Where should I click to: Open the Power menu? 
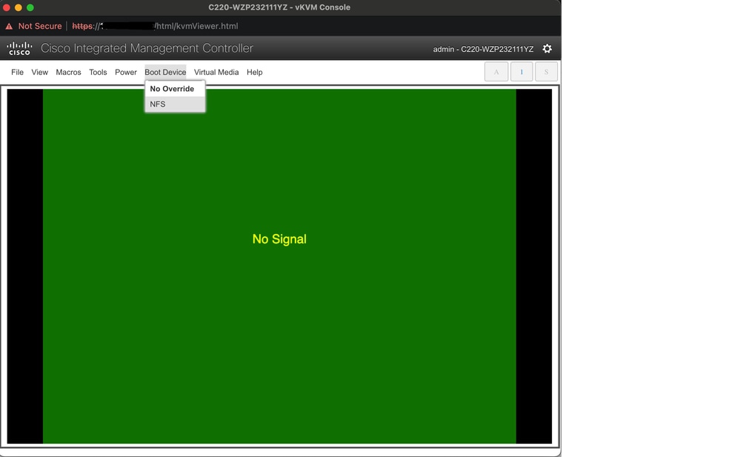[125, 73]
